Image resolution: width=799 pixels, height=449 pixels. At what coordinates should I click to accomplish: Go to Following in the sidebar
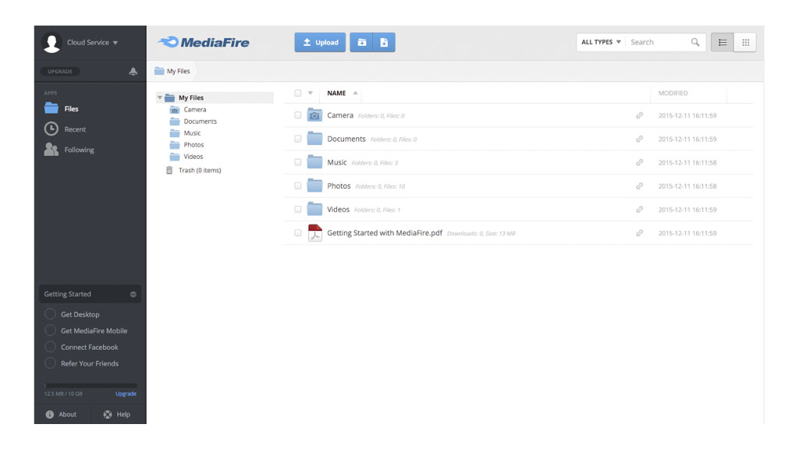[78, 150]
